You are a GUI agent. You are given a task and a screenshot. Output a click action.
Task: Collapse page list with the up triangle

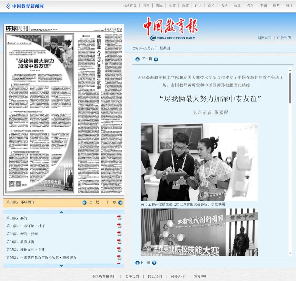click(x=61, y=212)
